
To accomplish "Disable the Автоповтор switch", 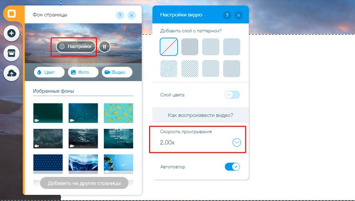I will (x=232, y=166).
